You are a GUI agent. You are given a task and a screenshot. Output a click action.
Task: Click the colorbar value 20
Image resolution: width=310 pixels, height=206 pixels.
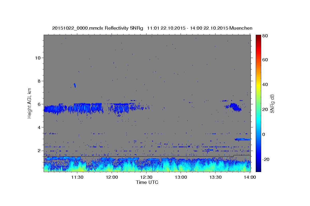(x=266, y=109)
